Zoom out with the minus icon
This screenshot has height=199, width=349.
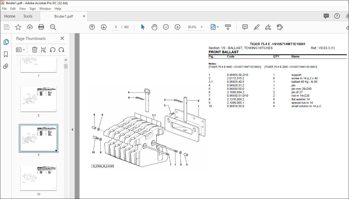[166, 27]
